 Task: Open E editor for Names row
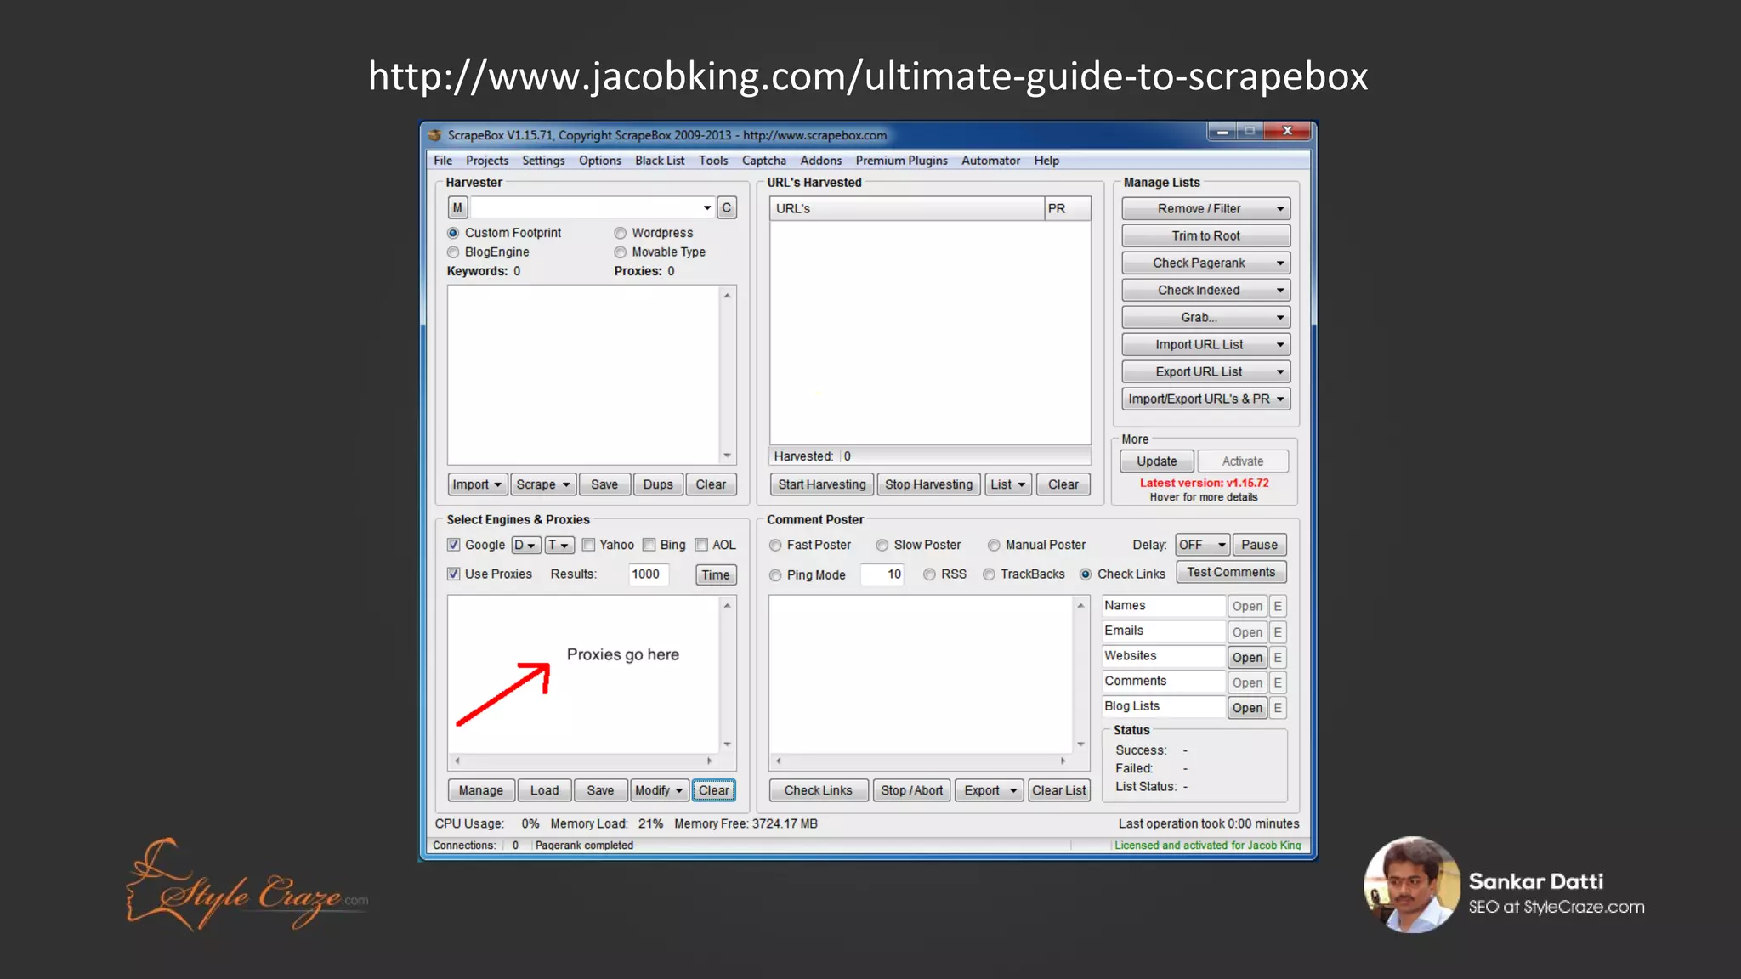click(x=1278, y=606)
